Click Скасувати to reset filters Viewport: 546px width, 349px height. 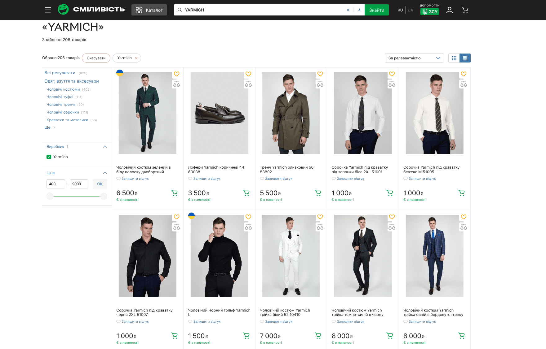(x=96, y=58)
